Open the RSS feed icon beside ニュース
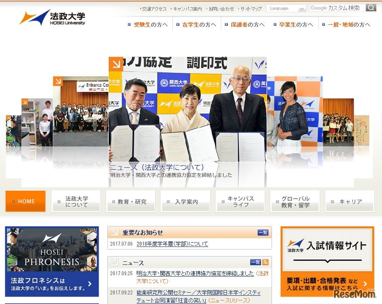Screen dimensions: 382x304 (266, 263)
